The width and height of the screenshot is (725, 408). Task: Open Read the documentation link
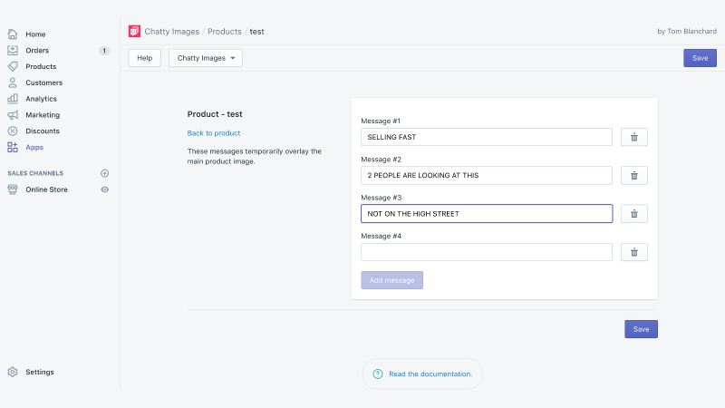pos(430,374)
